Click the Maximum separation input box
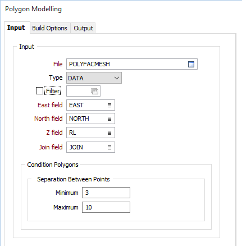This screenshot has width=242, height=246. point(106,207)
